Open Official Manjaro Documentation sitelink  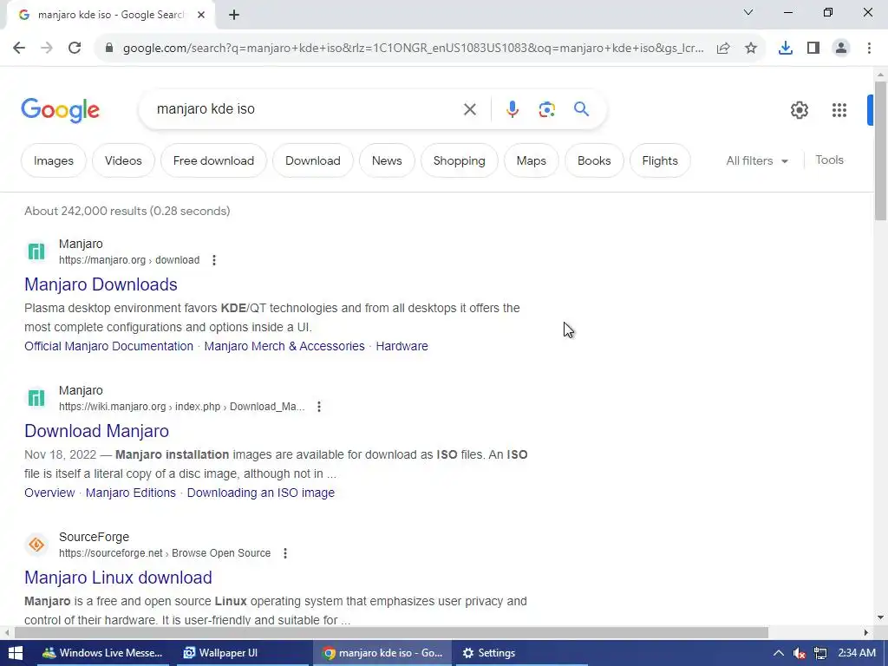(x=108, y=346)
